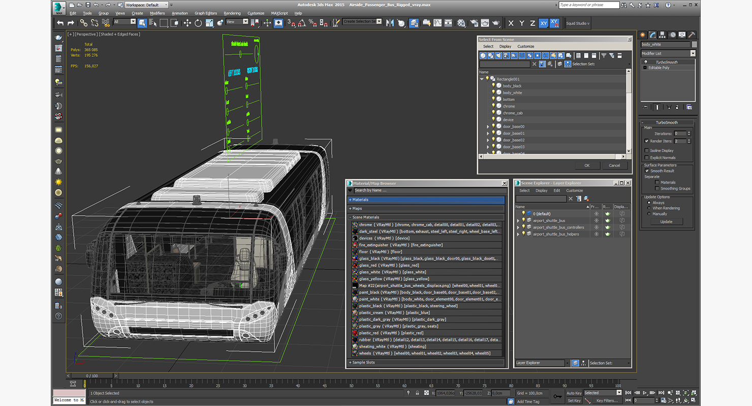Open the Graph Editors menu
Image resolution: width=752 pixels, height=406 pixels.
point(206,13)
